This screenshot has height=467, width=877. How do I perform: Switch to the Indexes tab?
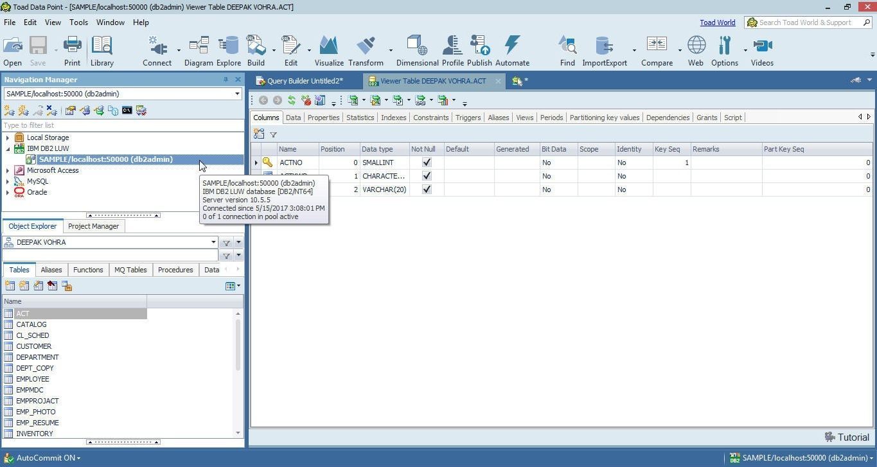(x=393, y=118)
